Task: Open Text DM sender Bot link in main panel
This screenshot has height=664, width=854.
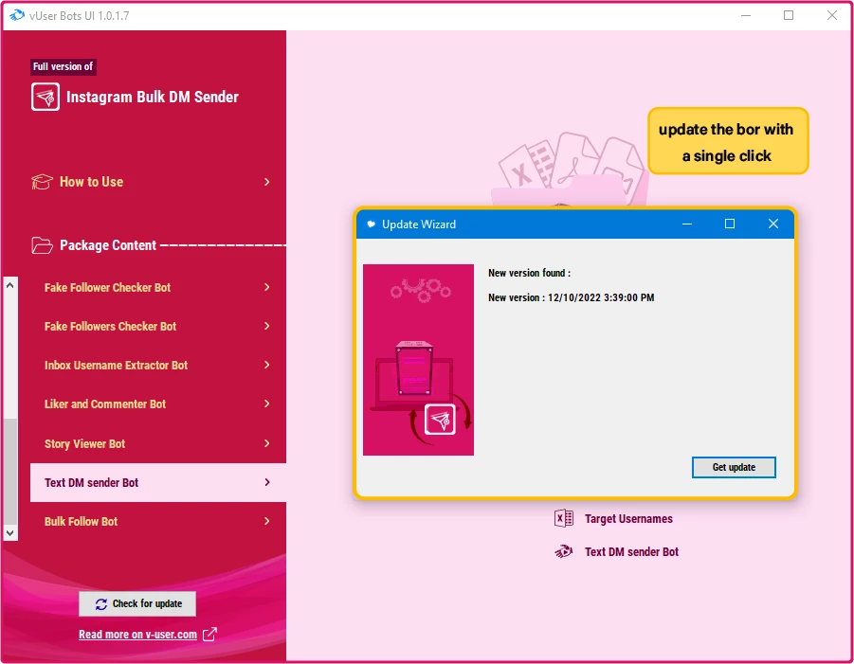Action: (632, 552)
